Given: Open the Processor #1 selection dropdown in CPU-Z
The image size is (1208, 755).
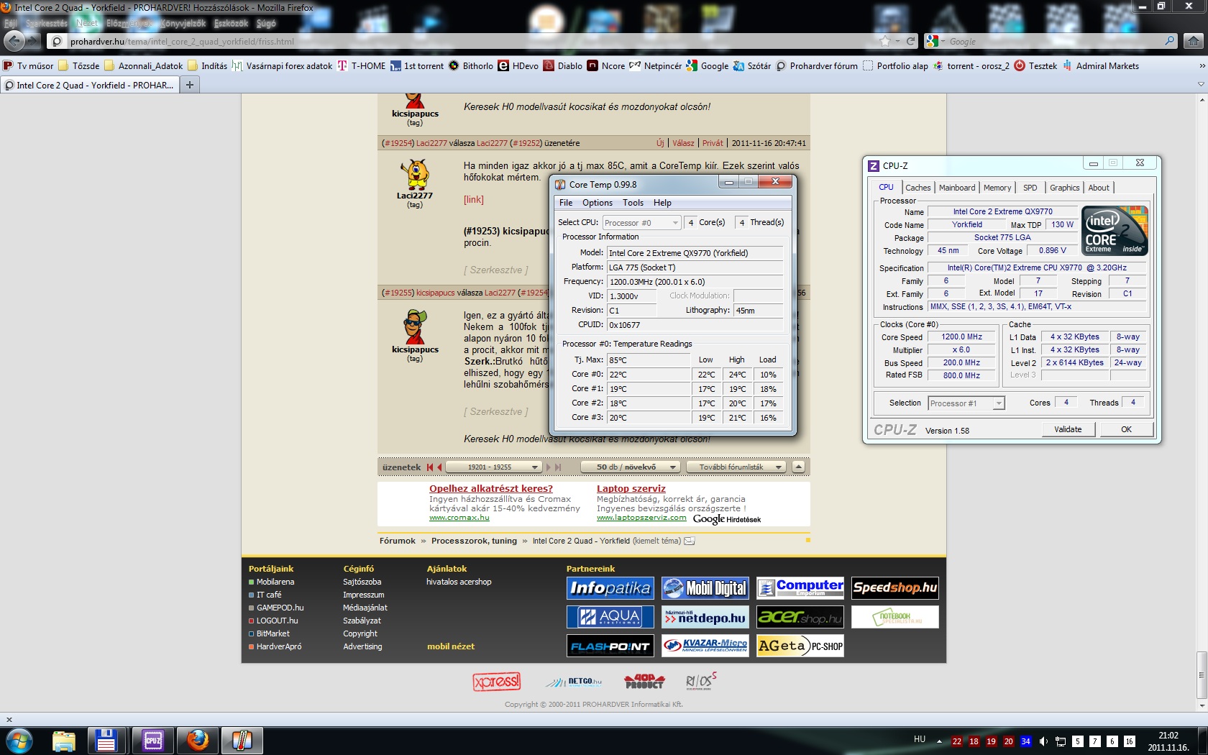Looking at the screenshot, I should [x=966, y=403].
